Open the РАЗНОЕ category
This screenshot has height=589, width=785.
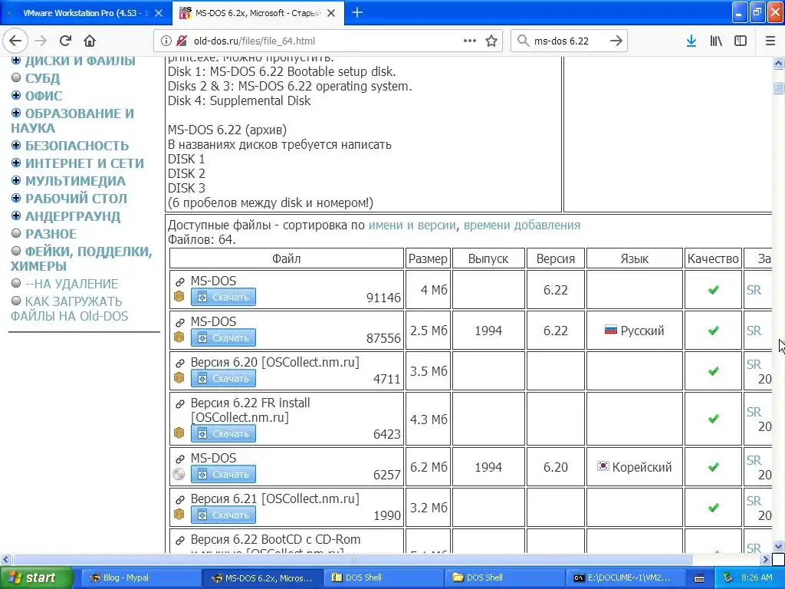[51, 234]
